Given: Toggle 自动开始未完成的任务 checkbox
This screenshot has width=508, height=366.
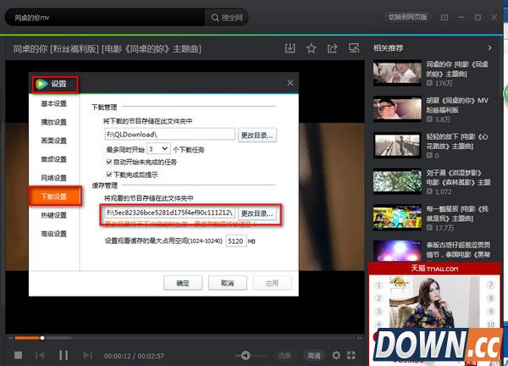Looking at the screenshot, I should [x=109, y=162].
